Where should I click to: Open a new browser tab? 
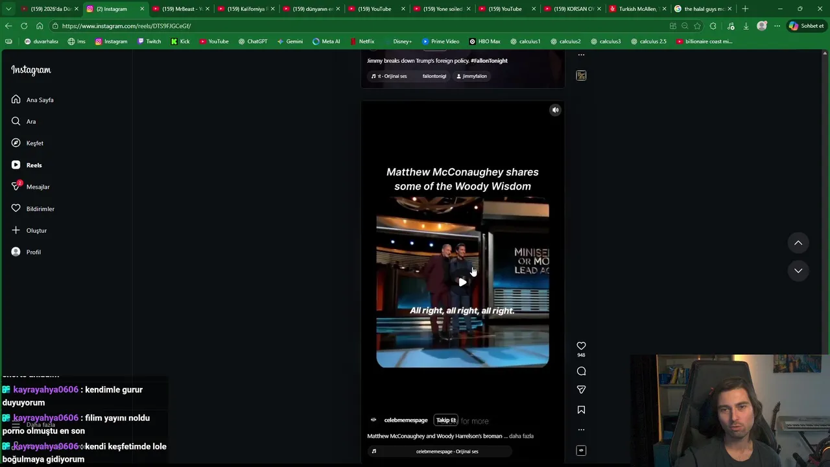point(745,9)
